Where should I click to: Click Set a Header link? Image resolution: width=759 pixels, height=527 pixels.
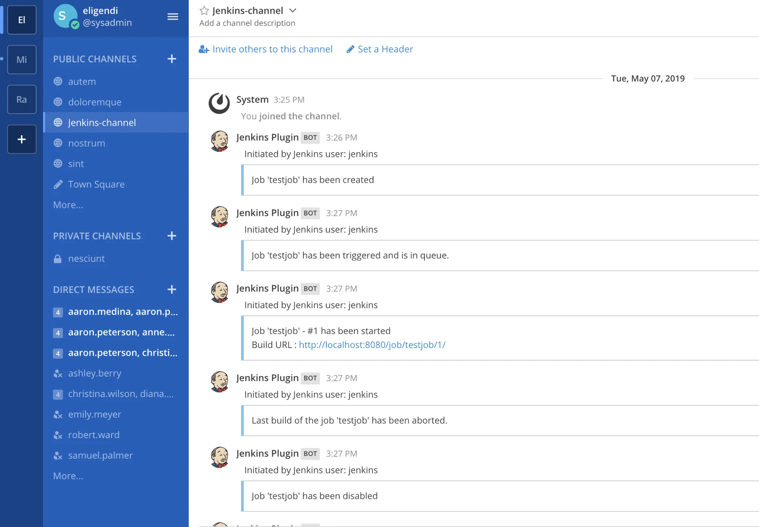coord(380,49)
